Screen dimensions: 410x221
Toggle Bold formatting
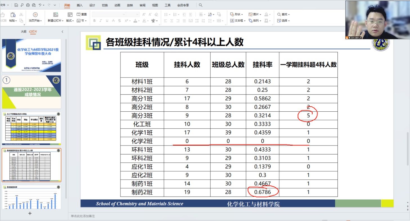pos(94,21)
